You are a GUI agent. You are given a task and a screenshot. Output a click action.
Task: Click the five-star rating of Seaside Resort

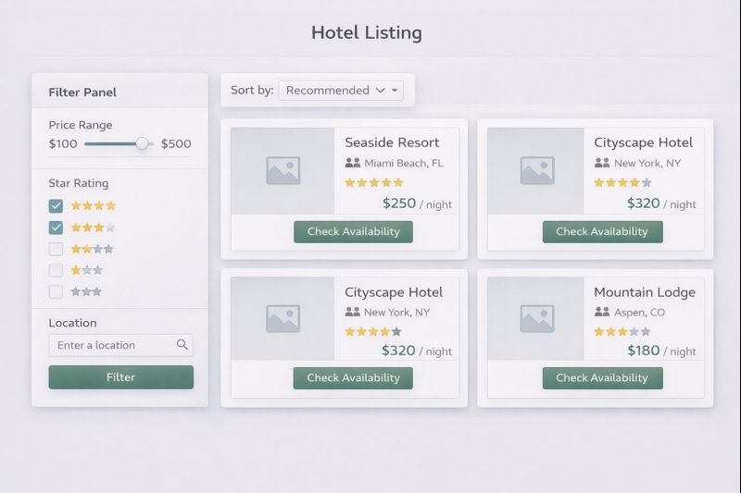(374, 182)
